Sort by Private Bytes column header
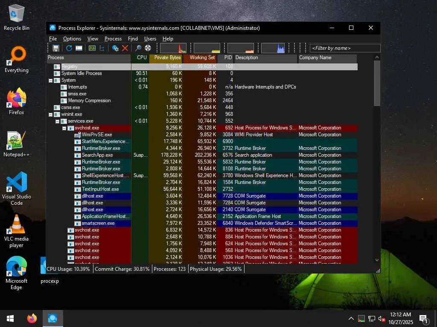Image resolution: width=437 pixels, height=327 pixels. pos(166,57)
